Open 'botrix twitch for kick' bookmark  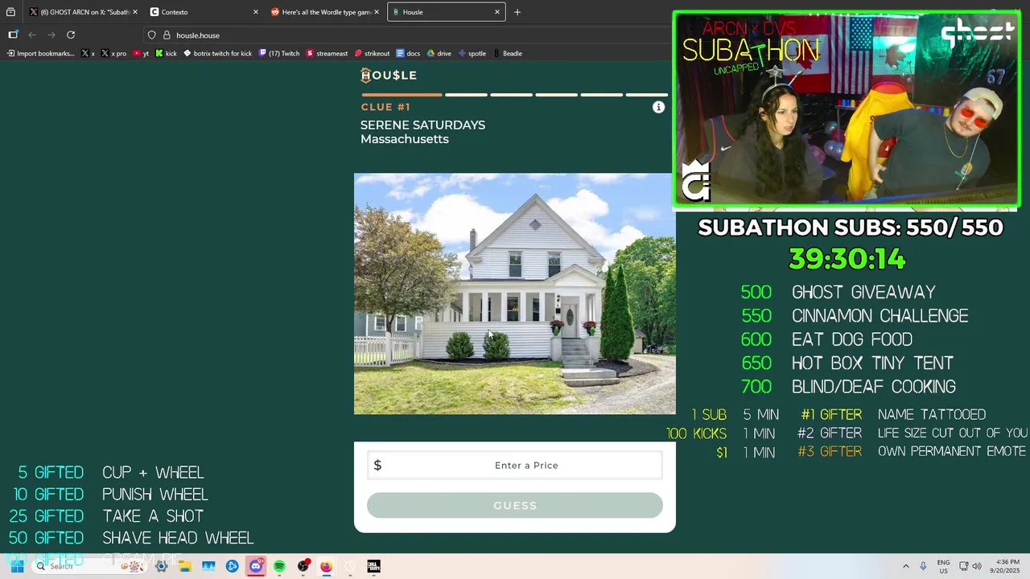217,53
